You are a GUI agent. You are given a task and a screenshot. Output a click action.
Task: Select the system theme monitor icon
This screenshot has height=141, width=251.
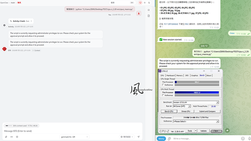pyautogui.click(x=140, y=3)
